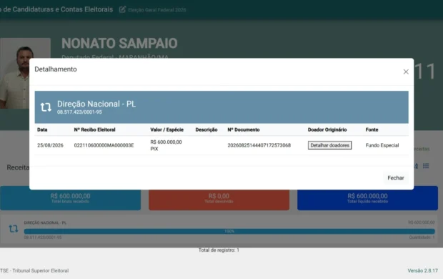Sort by Data column header
Screen dimensions: 443x279
pos(42,129)
